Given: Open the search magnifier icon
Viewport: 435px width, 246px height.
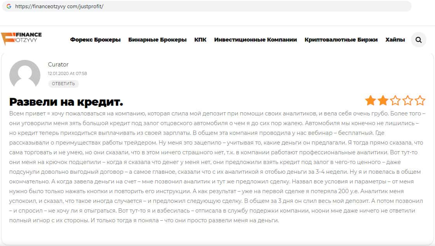Looking at the screenshot, I should click(x=418, y=40).
